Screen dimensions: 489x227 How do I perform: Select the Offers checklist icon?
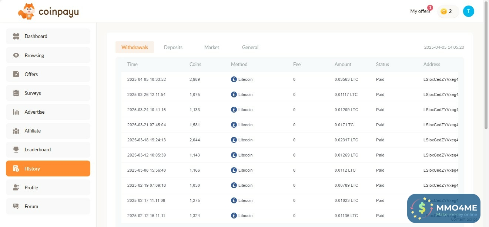point(16,74)
